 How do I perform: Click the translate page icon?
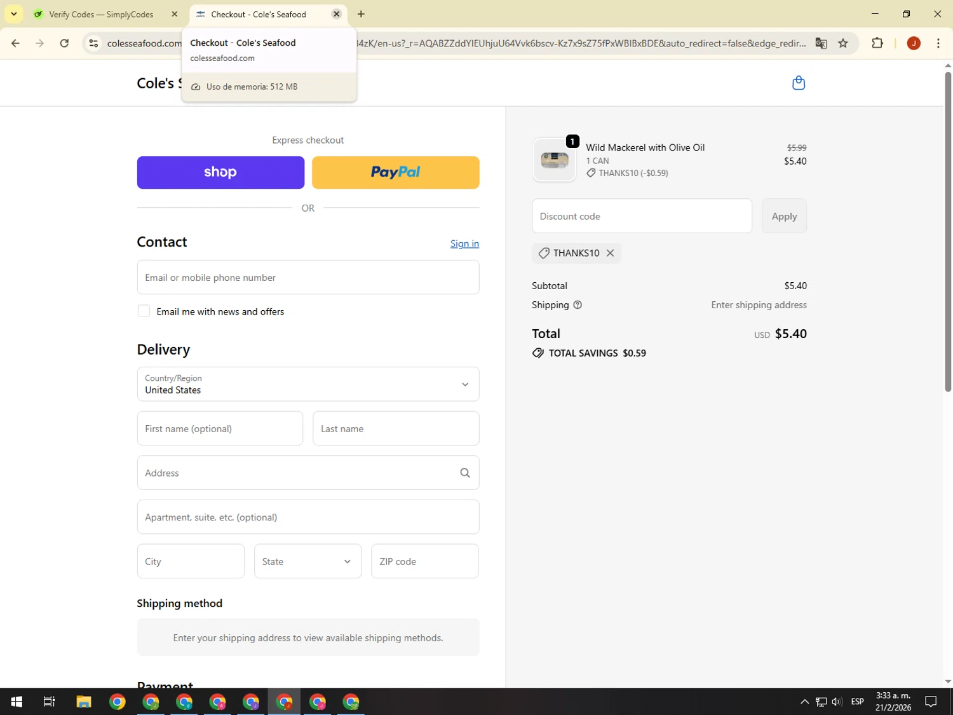coord(821,43)
